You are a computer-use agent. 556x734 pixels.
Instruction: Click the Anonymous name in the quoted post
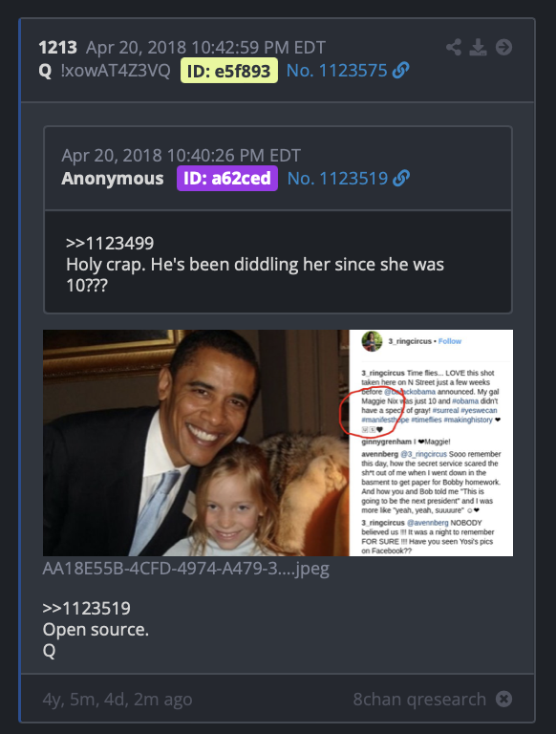pos(113,179)
